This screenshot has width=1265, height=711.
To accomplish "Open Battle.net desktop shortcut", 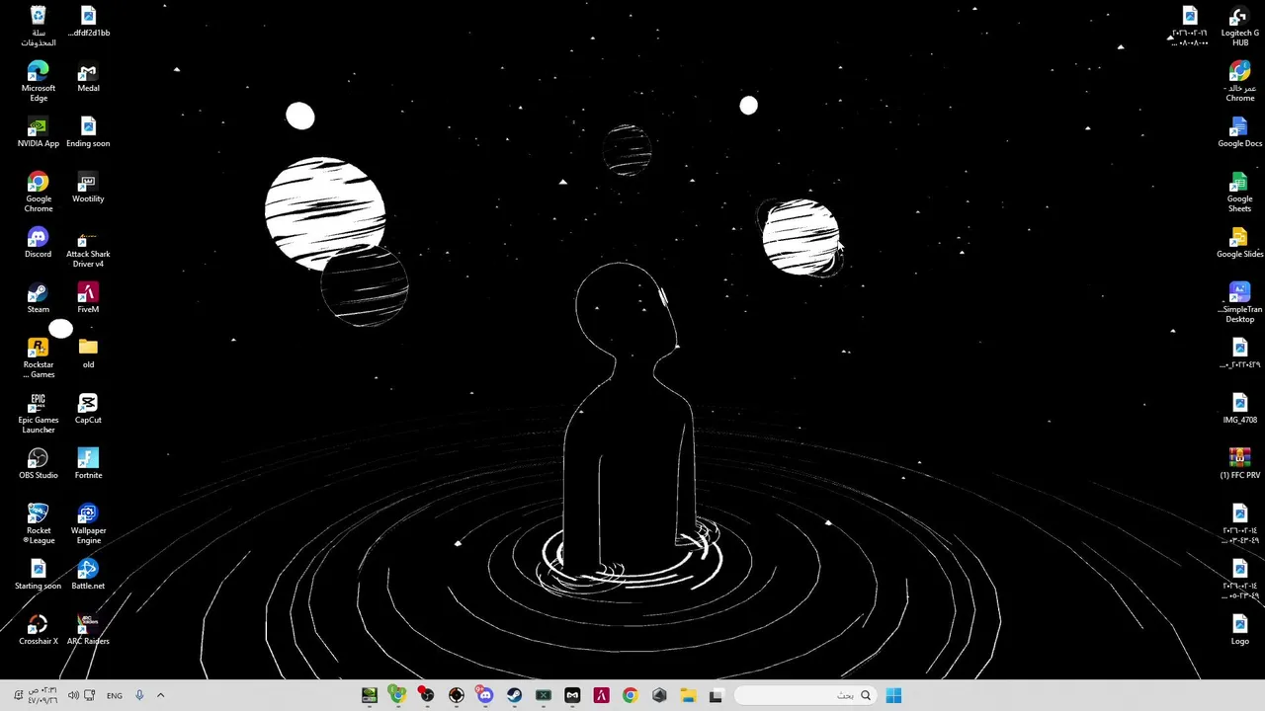I will 88,575.
